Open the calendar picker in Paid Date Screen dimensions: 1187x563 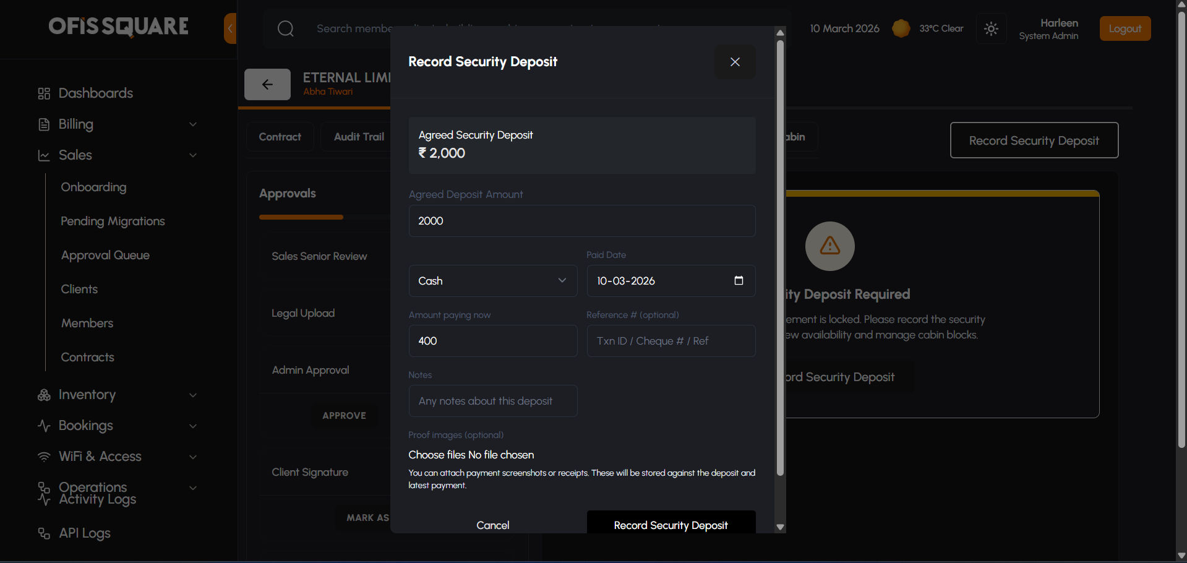pyautogui.click(x=739, y=281)
